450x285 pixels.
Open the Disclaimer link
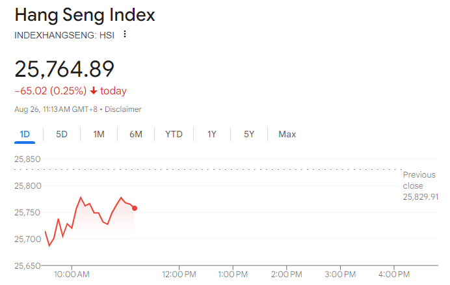click(x=123, y=109)
